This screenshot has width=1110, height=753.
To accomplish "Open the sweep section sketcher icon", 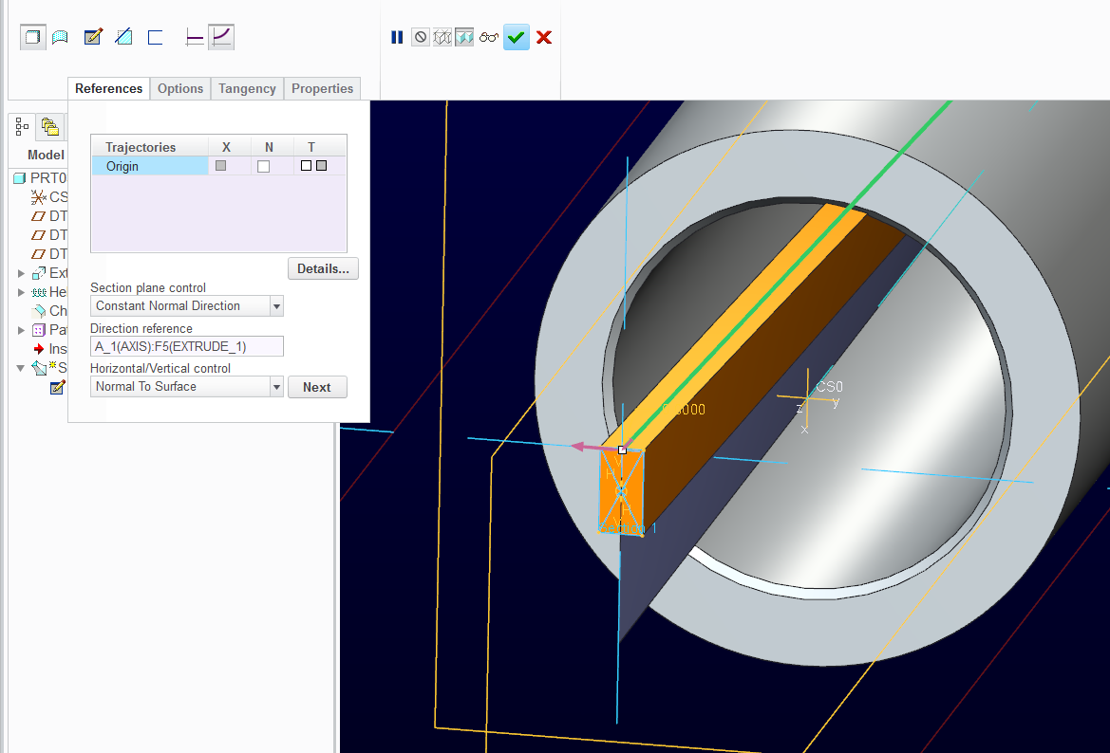I will pos(92,36).
